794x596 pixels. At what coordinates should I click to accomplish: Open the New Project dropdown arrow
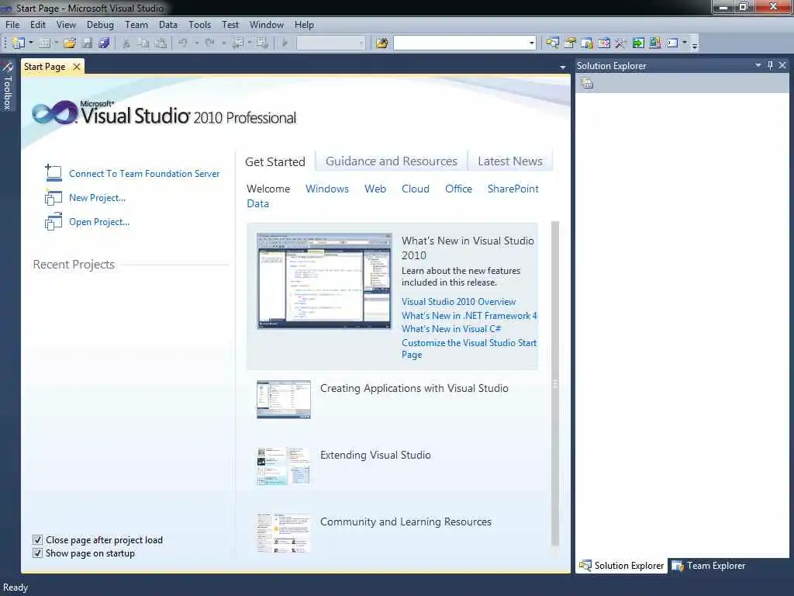coord(31,43)
